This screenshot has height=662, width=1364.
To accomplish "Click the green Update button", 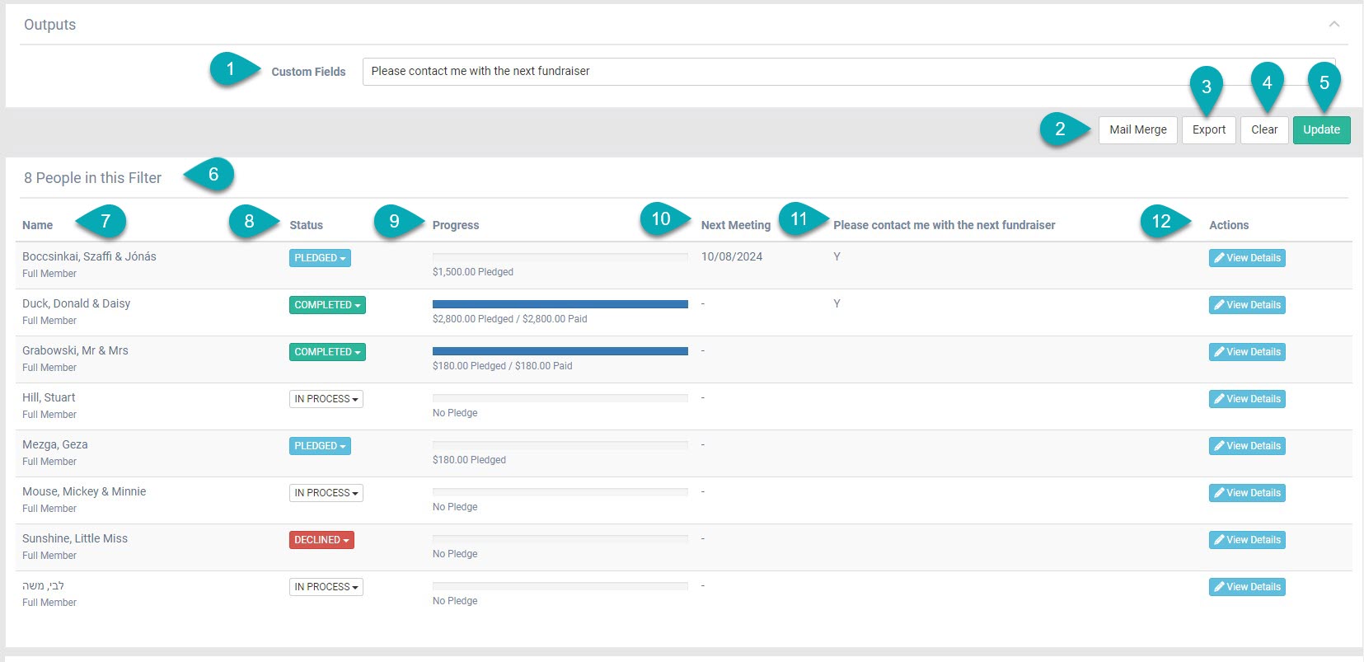I will click(1321, 129).
